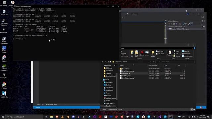The width and height of the screenshot is (212, 119).
Task: Click Select none in Explorer ribbon
Action: [186, 54]
